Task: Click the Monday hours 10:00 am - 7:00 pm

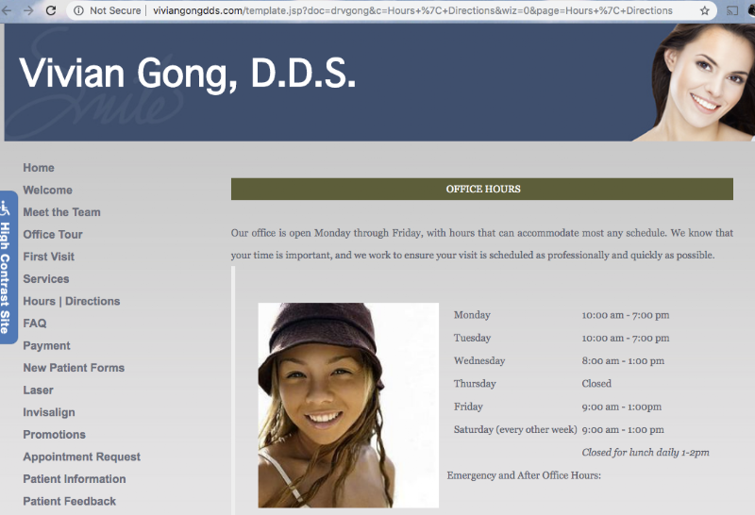Action: pos(626,315)
